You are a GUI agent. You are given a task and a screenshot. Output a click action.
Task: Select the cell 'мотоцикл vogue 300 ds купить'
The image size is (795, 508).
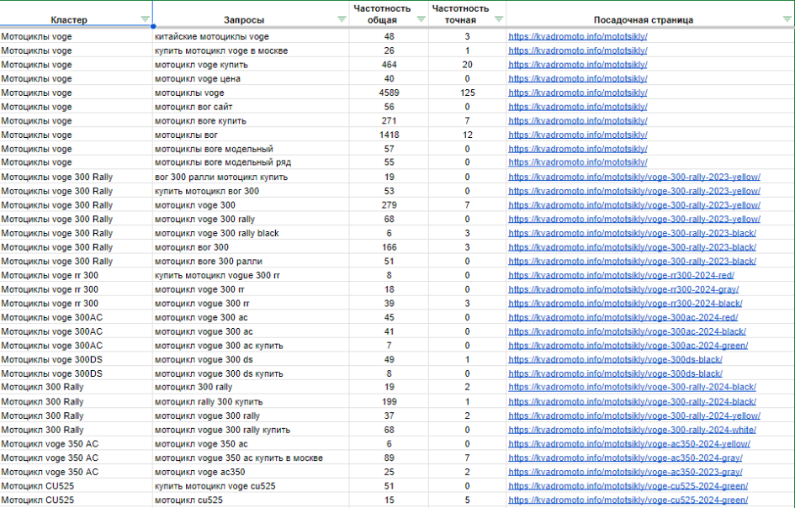pyautogui.click(x=251, y=373)
